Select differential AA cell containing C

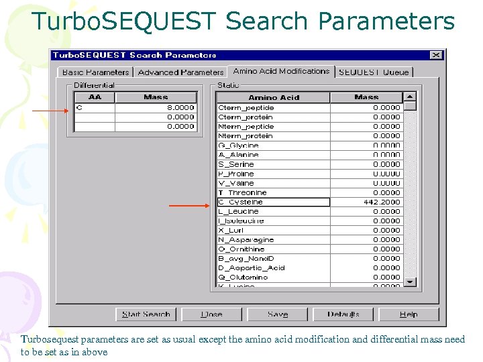pos(95,108)
